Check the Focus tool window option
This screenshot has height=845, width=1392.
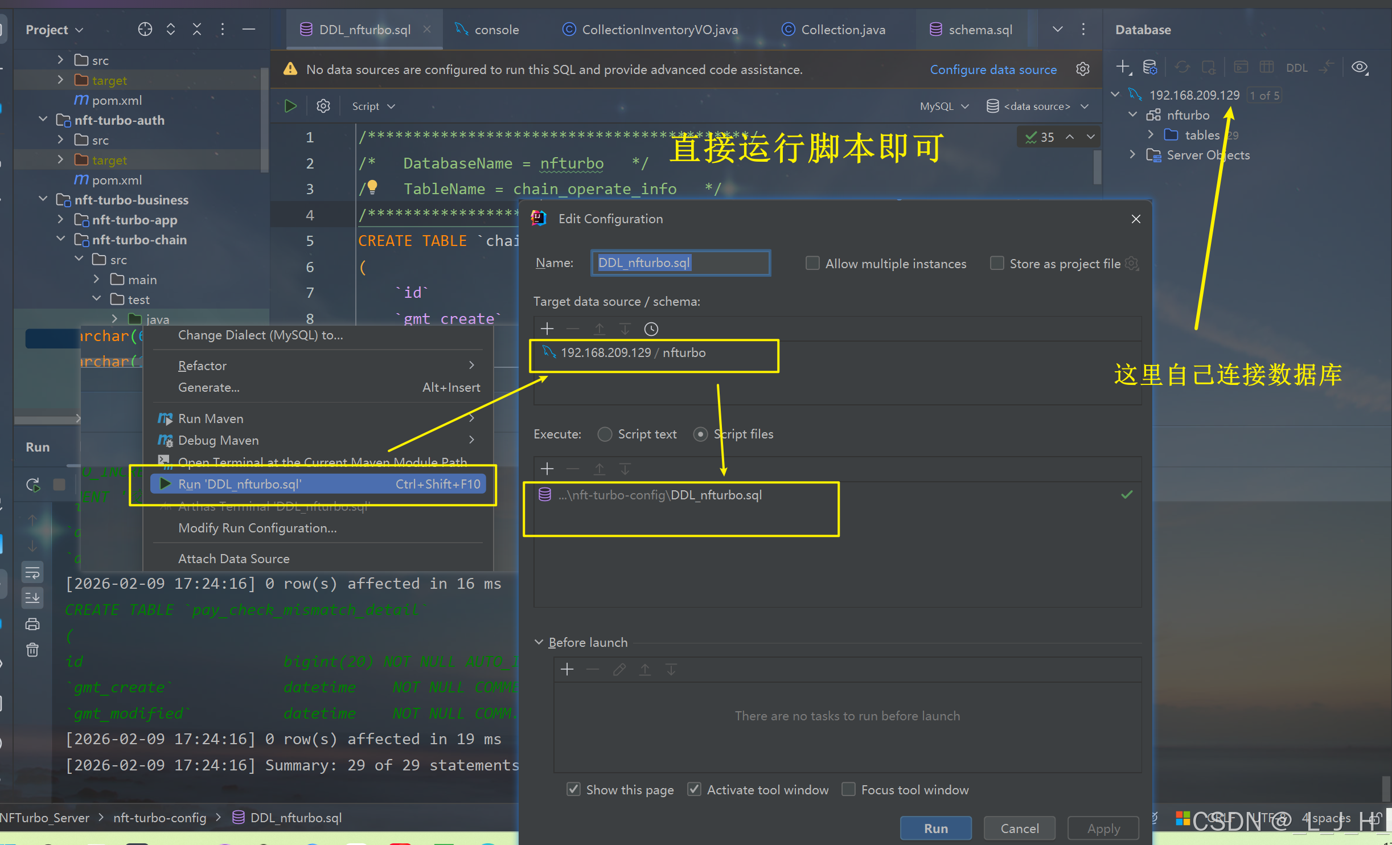pyautogui.click(x=848, y=789)
